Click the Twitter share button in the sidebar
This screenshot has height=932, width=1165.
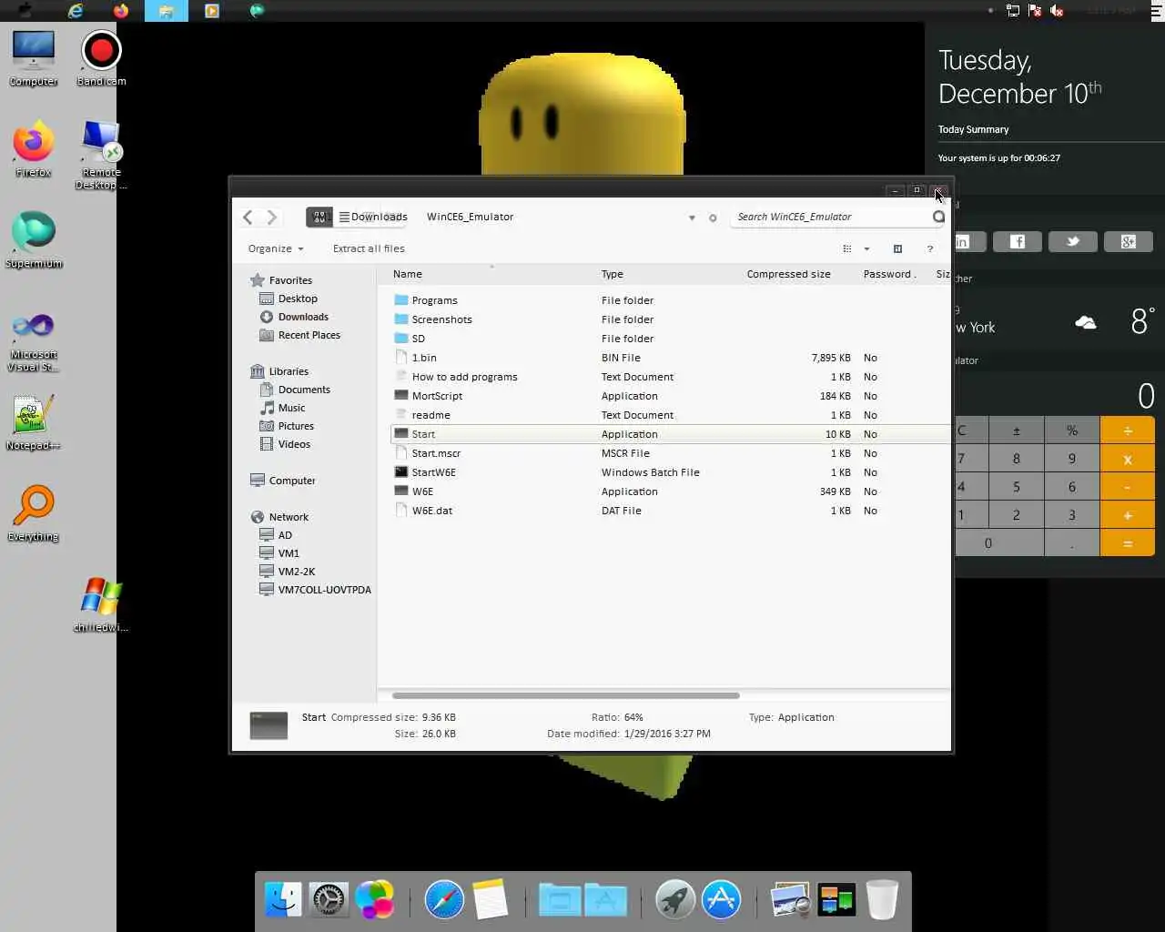[x=1073, y=241]
